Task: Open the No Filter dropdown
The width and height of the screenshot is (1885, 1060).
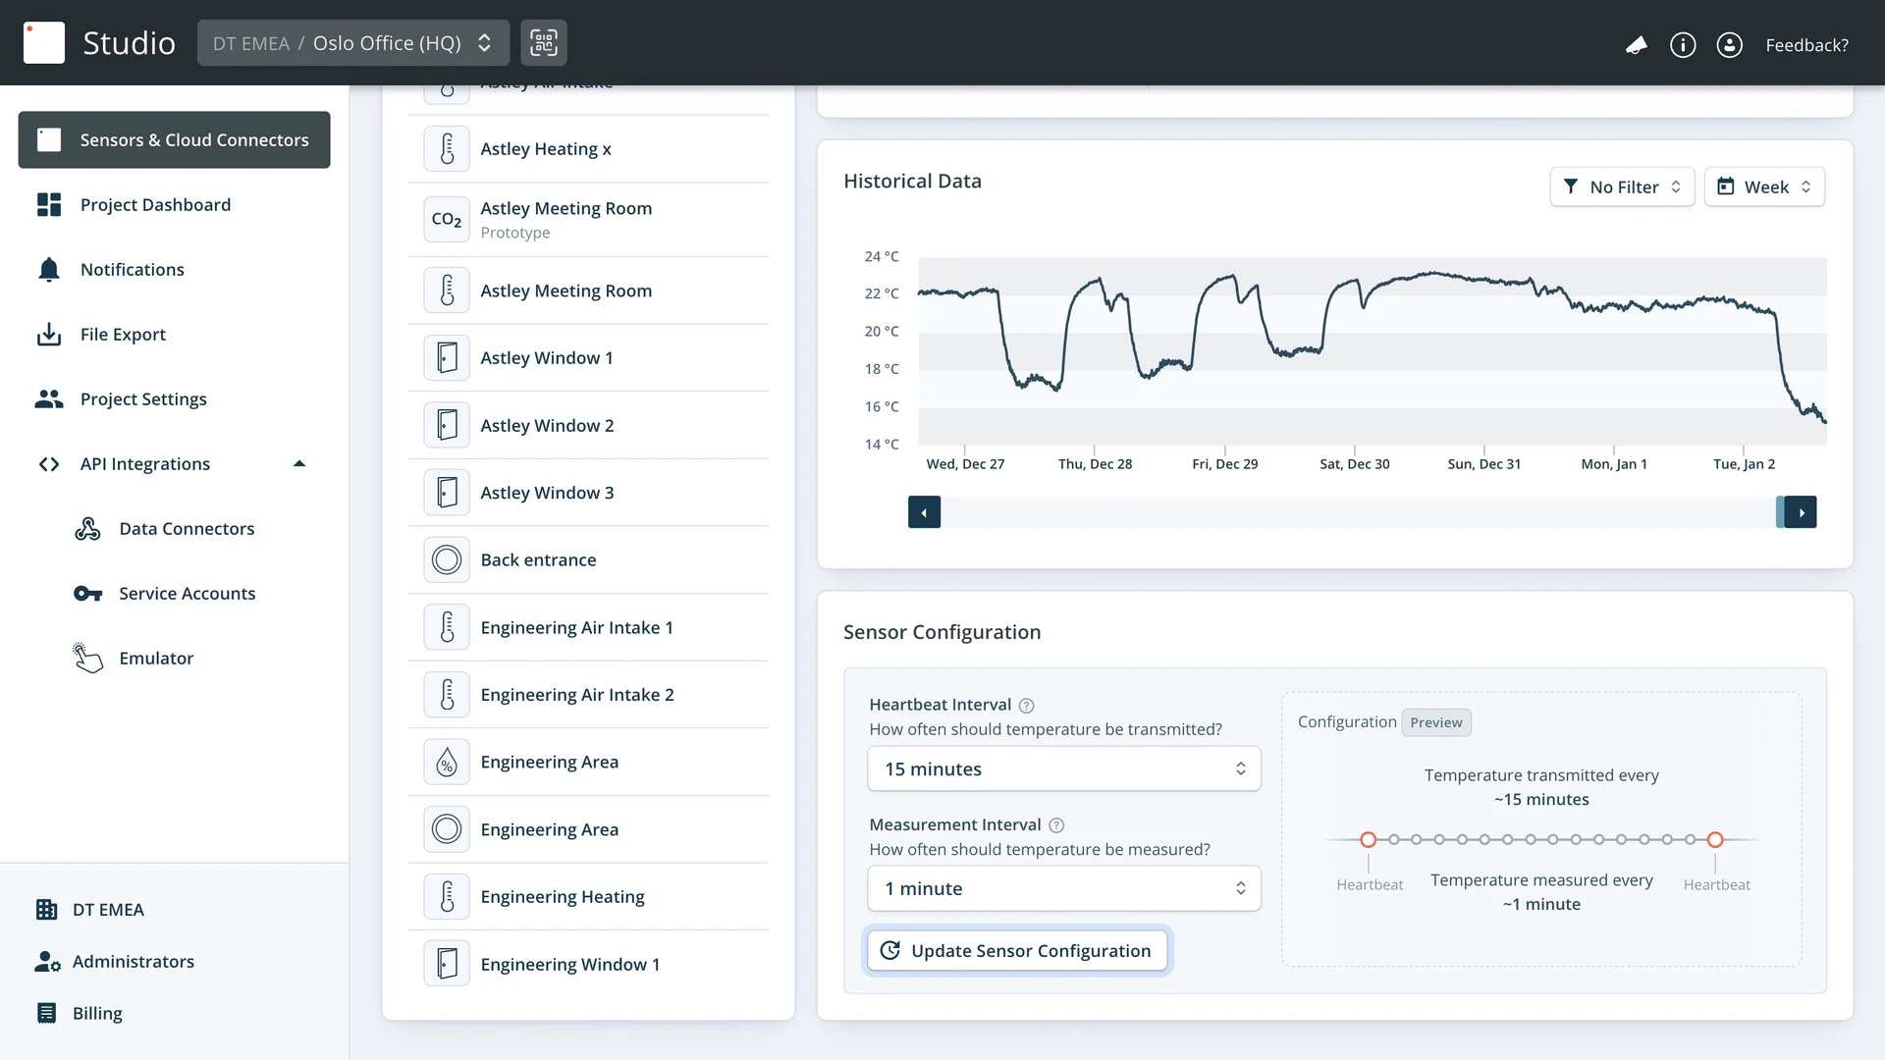Action: [1622, 187]
